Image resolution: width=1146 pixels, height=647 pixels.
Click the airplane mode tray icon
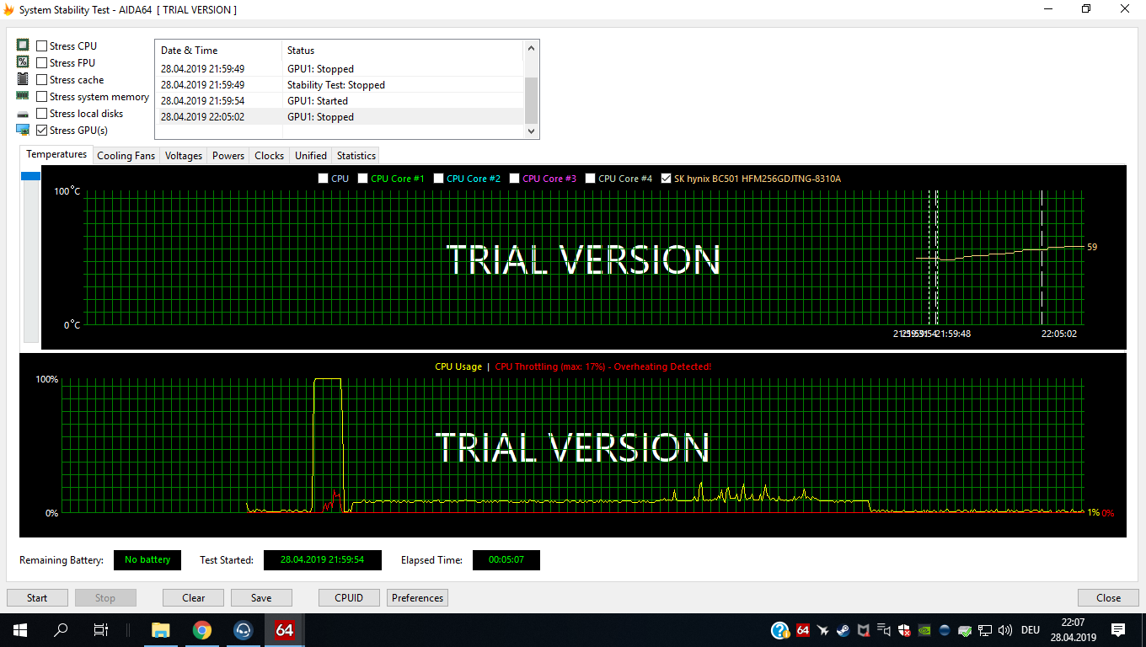823,629
